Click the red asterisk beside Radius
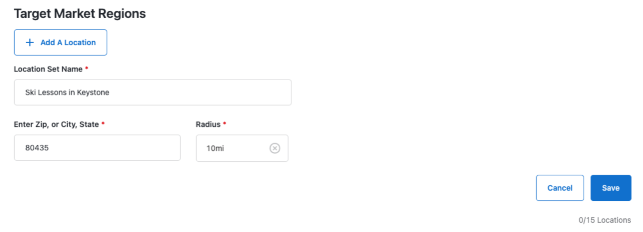Image resolution: width=643 pixels, height=232 pixels. pos(225,123)
